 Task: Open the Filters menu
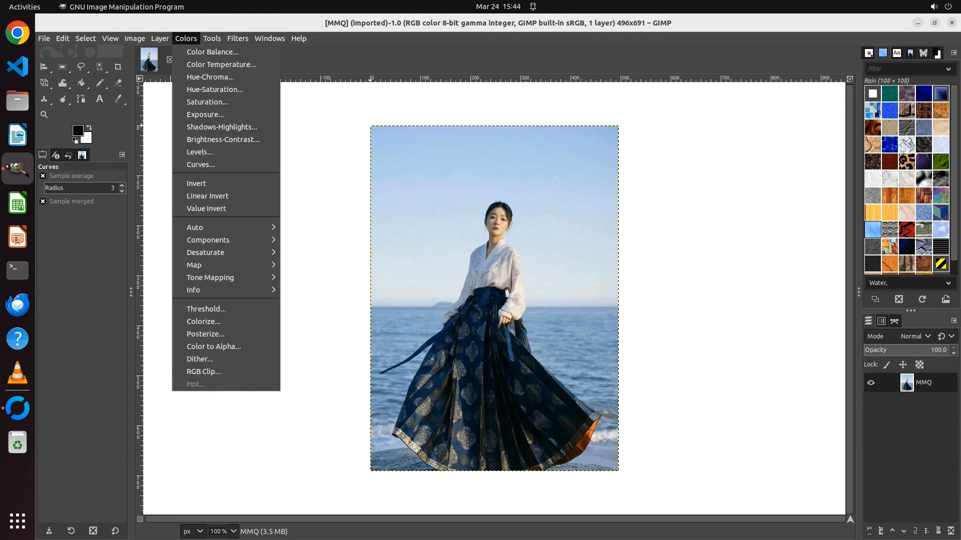tap(237, 38)
